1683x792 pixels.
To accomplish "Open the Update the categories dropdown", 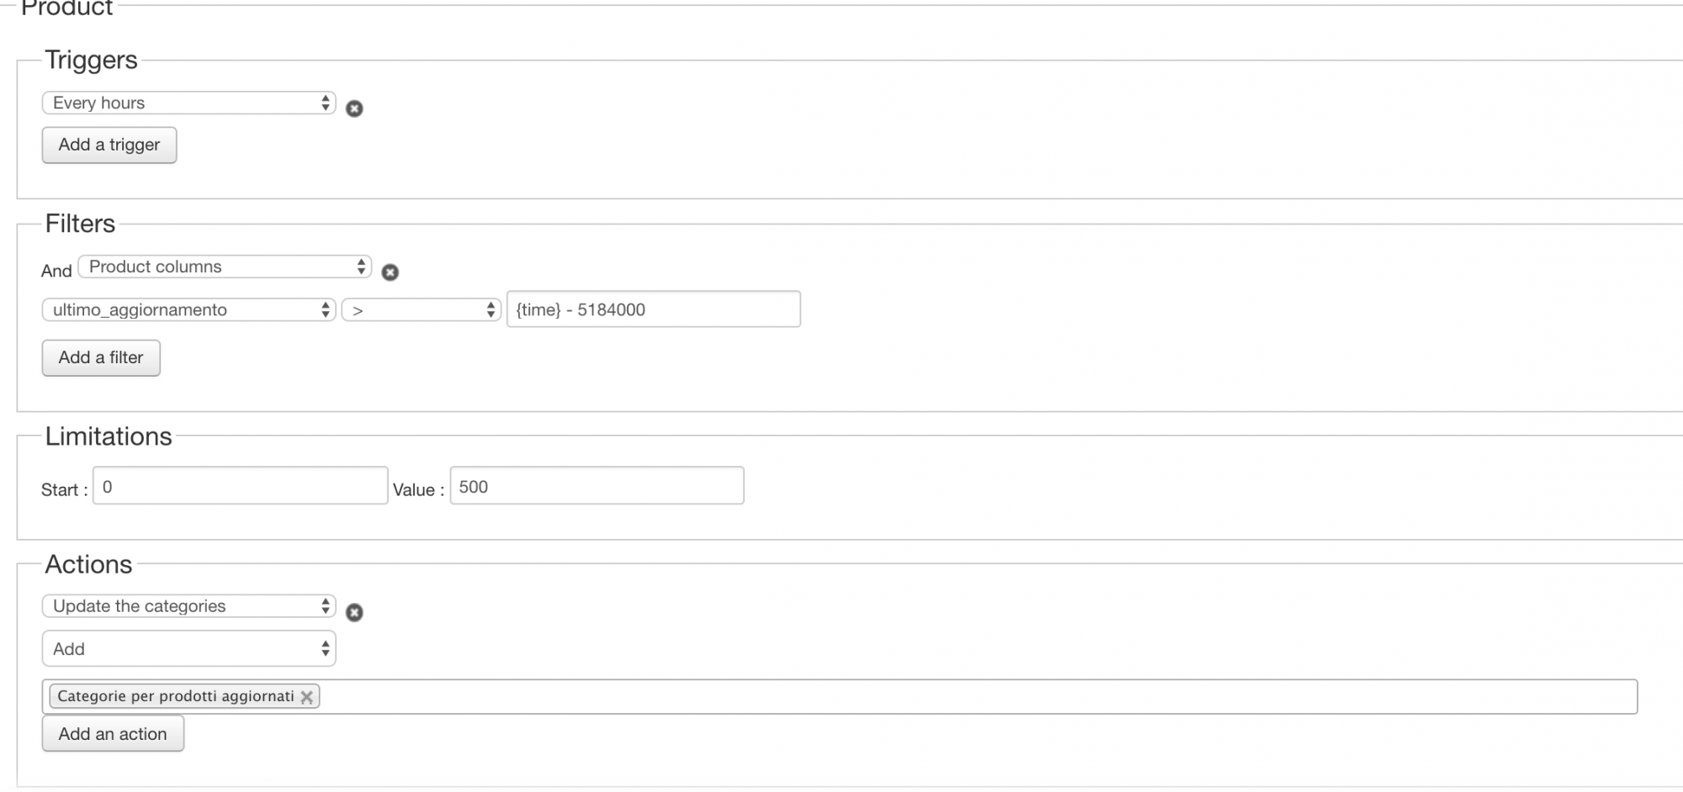I will coord(188,606).
